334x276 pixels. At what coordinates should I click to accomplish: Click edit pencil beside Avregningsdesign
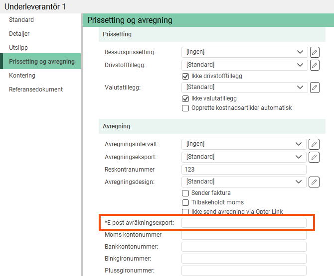tap(314, 182)
